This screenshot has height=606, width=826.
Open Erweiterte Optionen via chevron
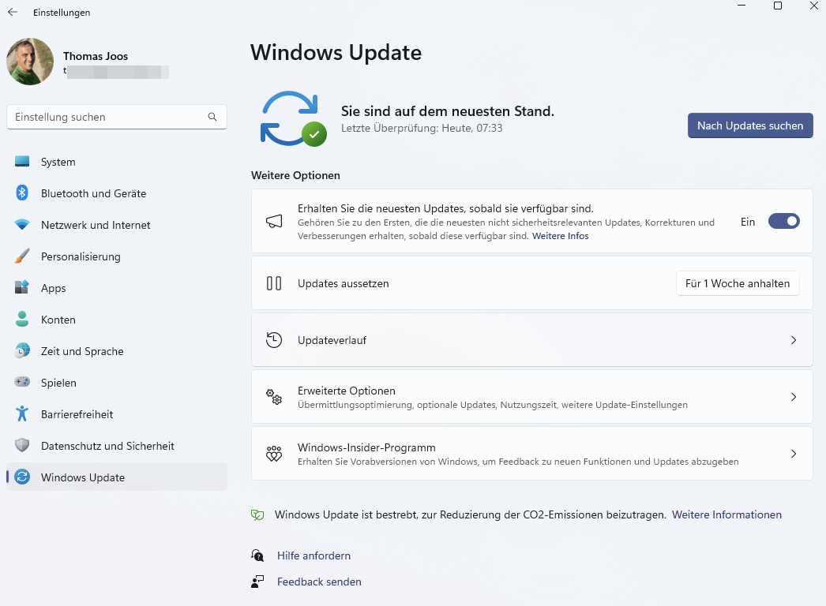(x=794, y=397)
